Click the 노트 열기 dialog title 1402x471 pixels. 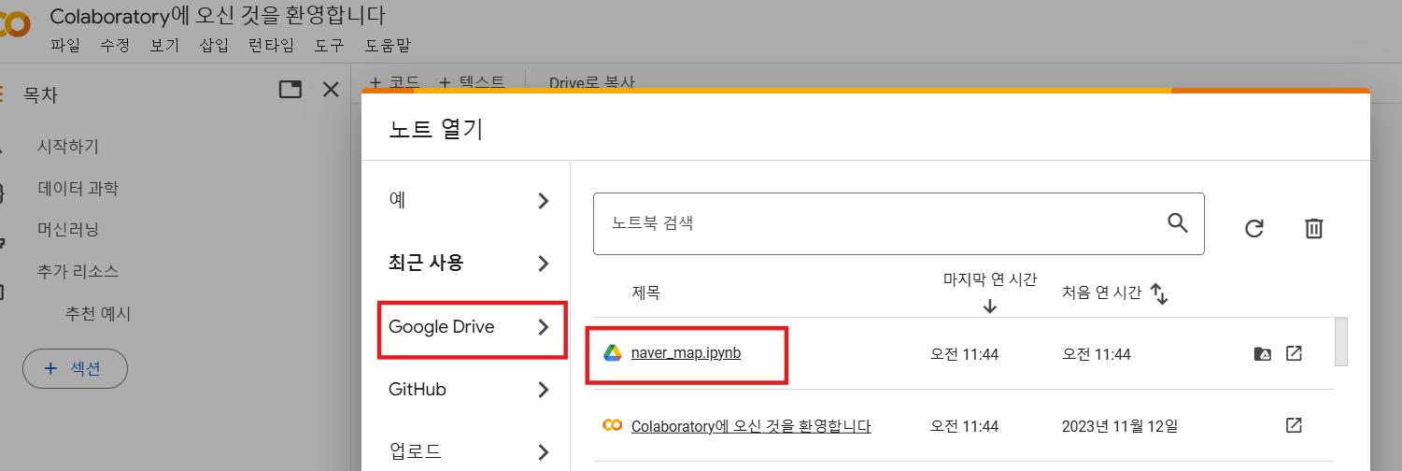tap(436, 130)
